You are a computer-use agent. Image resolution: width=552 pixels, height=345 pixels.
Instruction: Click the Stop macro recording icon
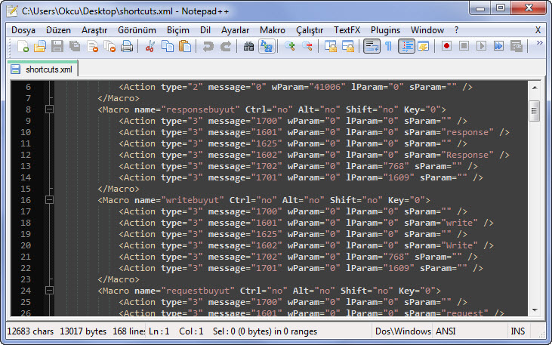(x=464, y=46)
